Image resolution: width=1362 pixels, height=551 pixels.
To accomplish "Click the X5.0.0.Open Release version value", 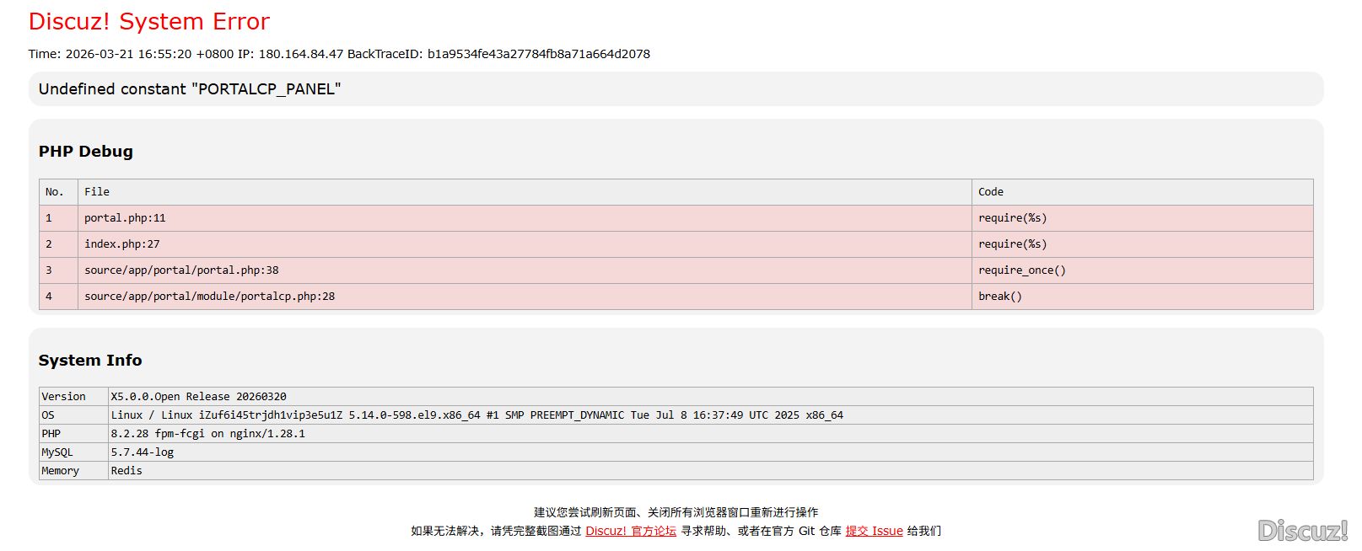I will (198, 397).
